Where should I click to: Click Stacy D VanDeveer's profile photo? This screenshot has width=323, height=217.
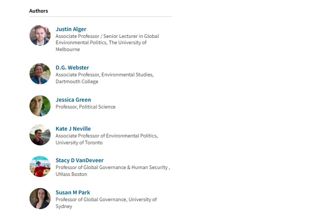coord(40,166)
